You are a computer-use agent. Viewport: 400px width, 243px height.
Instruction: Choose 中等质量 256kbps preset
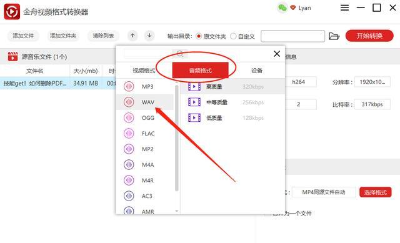coord(232,102)
